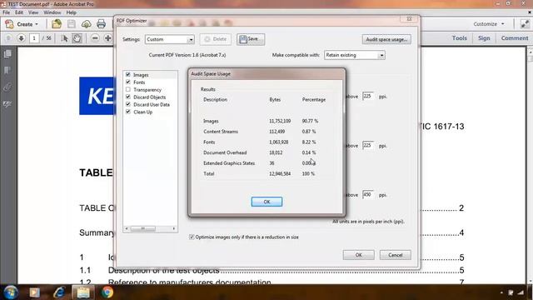Screen dimensions: 533x300
Task: Click the action center flag tray icon
Action: point(511,292)
